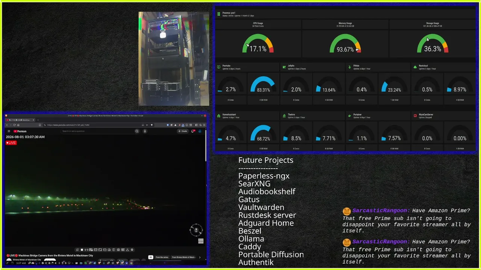481x270 pixels.
Task: Click the YouTube Premium logo
Action: [20, 131]
